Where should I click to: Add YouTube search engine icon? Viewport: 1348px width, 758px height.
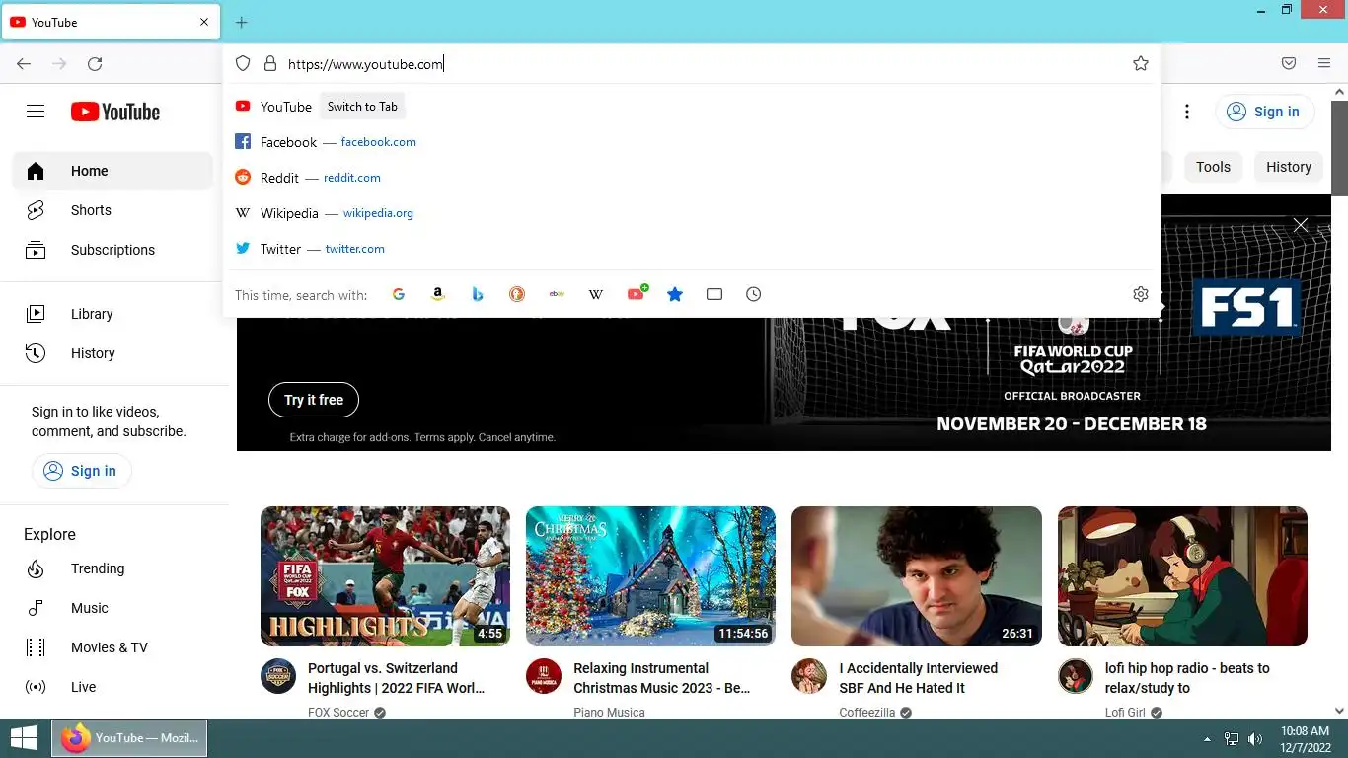click(637, 294)
